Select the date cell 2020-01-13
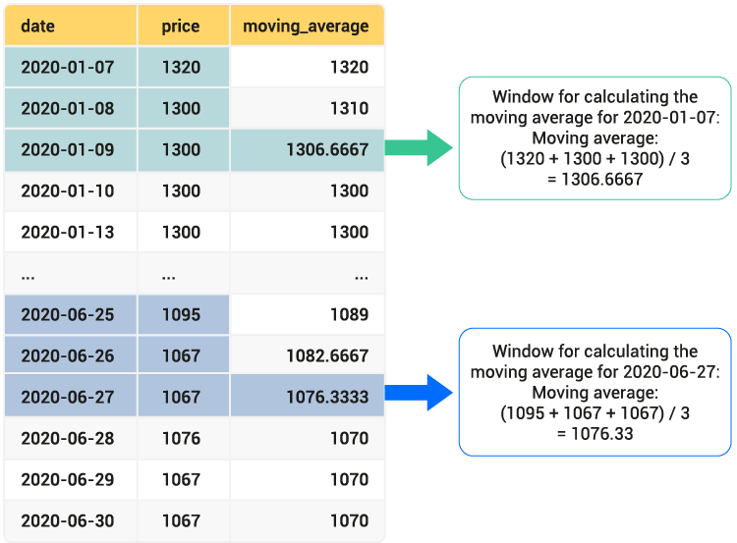737x543 pixels. click(71, 232)
